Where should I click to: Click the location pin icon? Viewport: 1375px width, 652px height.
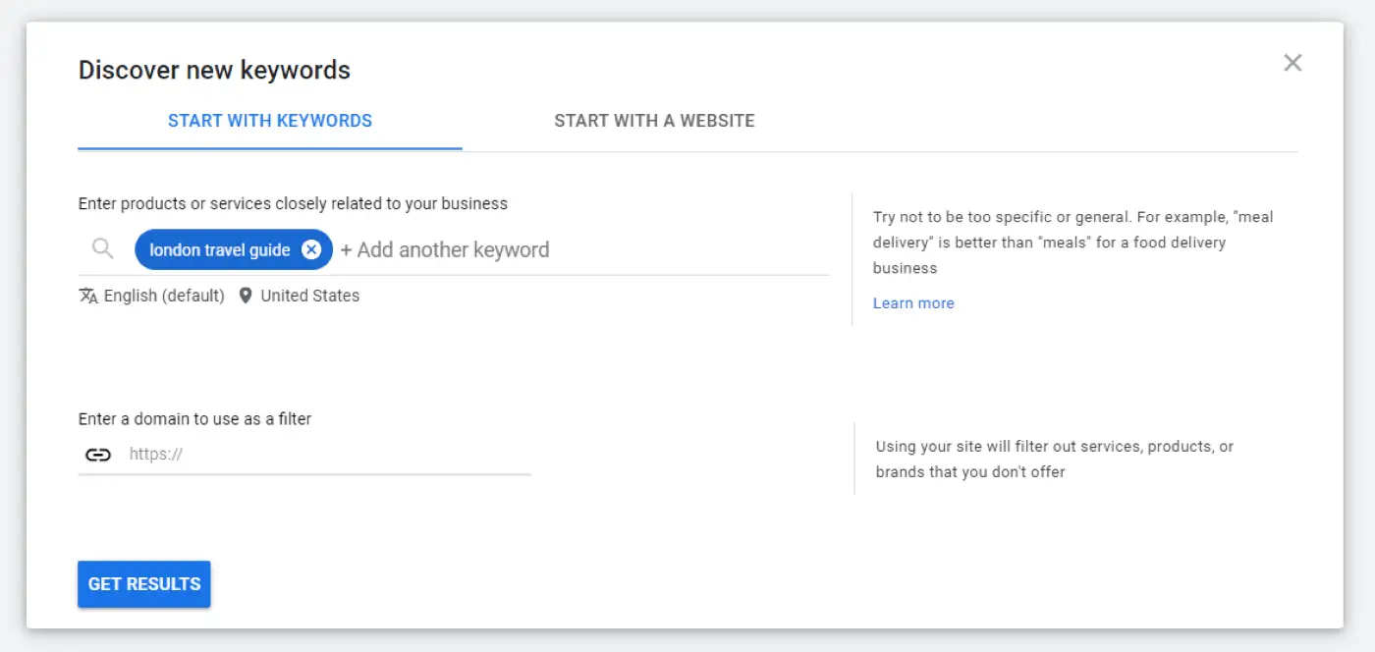click(x=246, y=296)
